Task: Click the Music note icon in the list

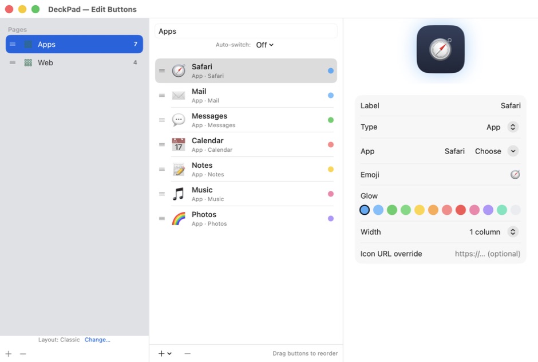Action: (x=179, y=194)
